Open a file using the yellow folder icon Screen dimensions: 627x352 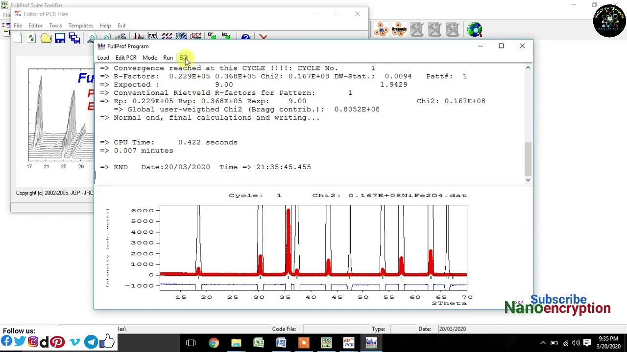click(46, 38)
